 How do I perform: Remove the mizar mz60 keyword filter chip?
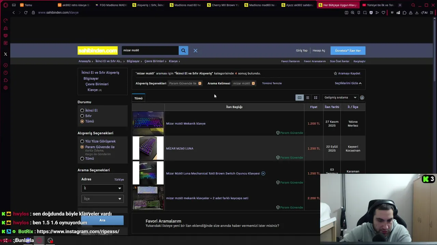pyautogui.click(x=253, y=83)
